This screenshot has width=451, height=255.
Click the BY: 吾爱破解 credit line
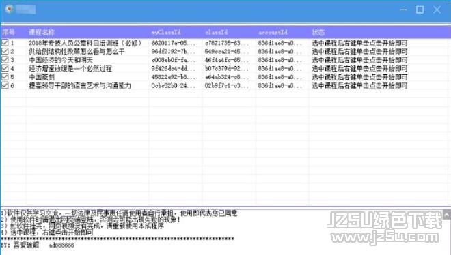(38, 245)
